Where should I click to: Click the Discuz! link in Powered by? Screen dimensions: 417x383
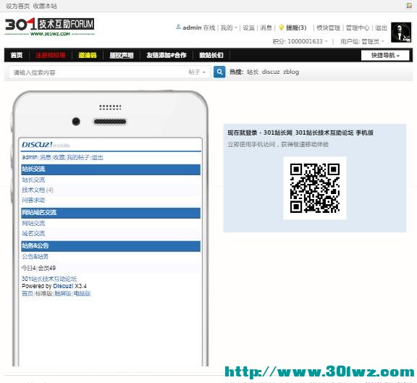[63, 286]
